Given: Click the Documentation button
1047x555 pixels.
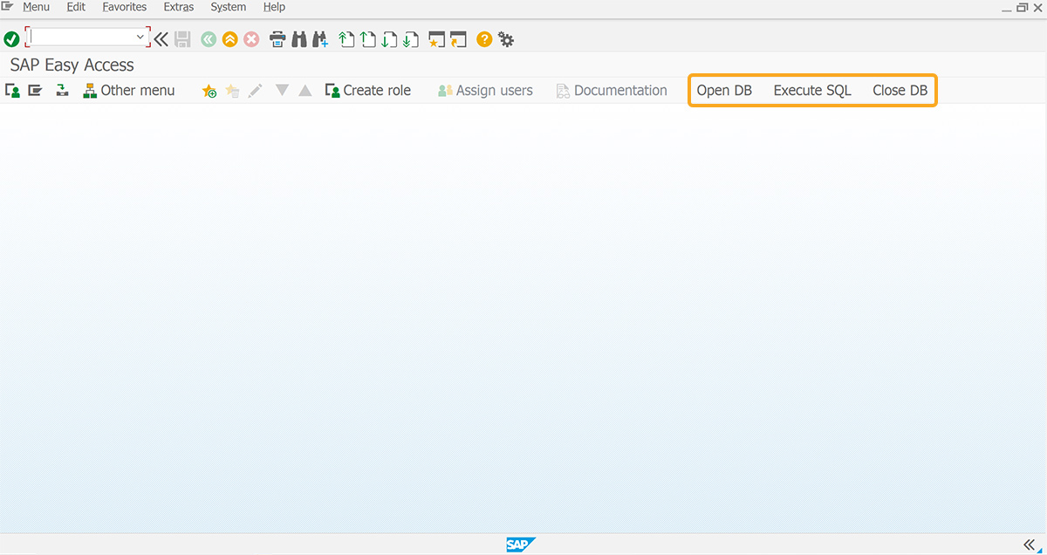Looking at the screenshot, I should tap(612, 91).
